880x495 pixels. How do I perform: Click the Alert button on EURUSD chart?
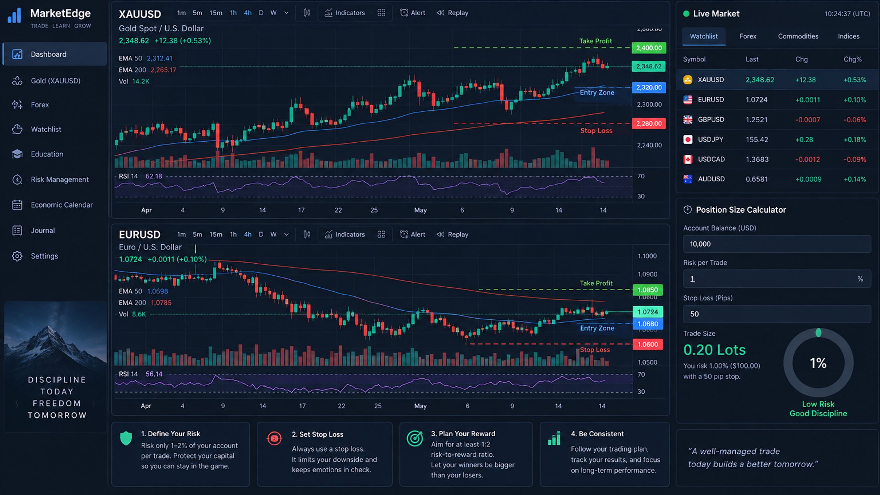coord(412,234)
